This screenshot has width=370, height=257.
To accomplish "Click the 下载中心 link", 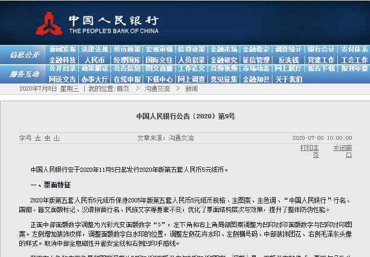I will coord(159,79).
